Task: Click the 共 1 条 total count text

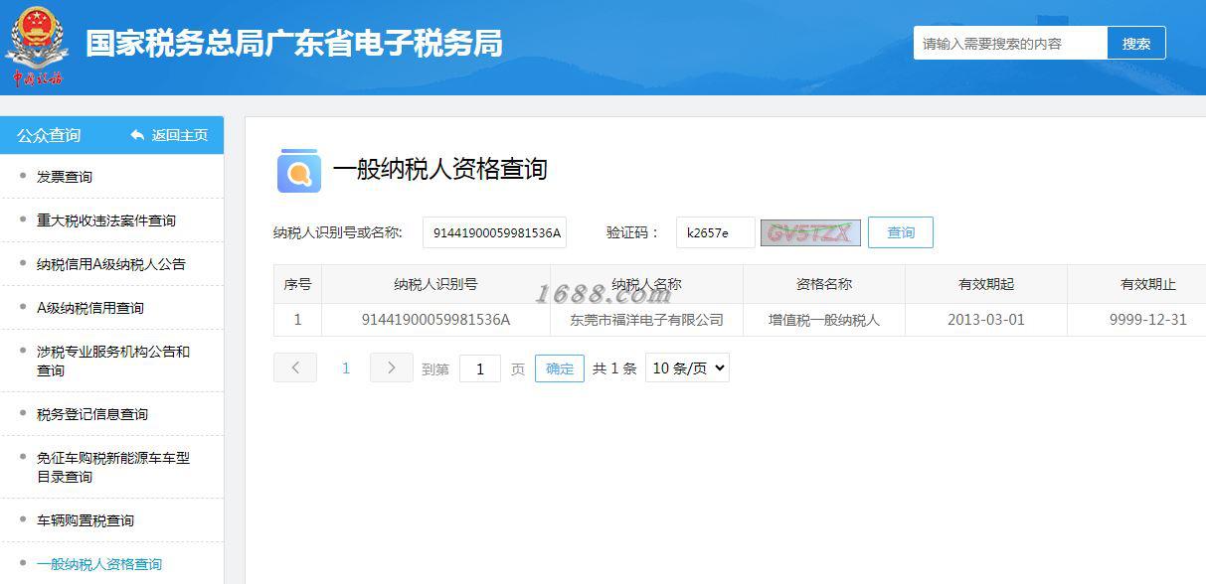Action: tap(614, 368)
